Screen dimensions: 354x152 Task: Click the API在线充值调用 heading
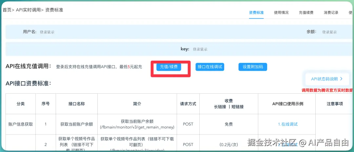(28, 67)
